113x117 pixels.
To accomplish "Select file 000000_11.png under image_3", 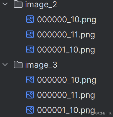I will (x=66, y=95).
